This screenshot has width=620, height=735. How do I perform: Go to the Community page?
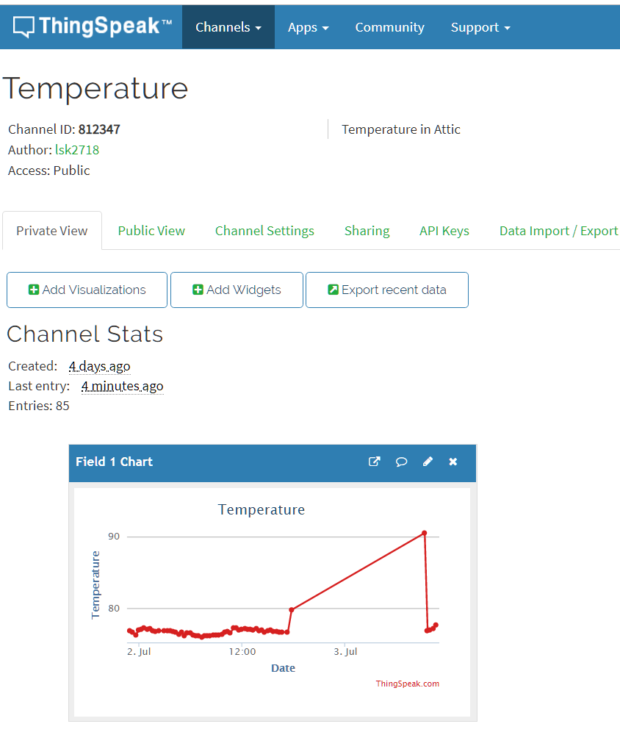tap(389, 27)
